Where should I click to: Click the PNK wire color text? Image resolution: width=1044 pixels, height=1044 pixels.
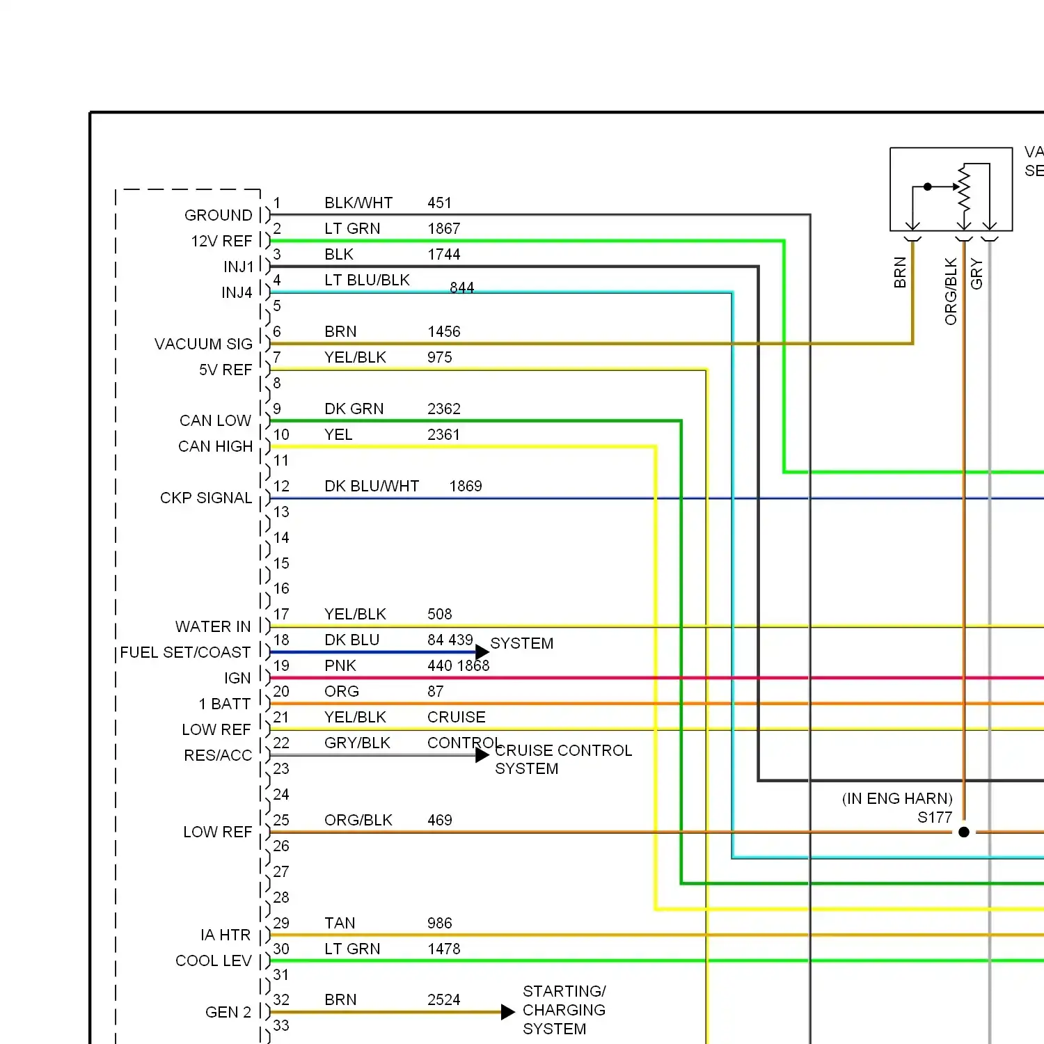tap(340, 665)
